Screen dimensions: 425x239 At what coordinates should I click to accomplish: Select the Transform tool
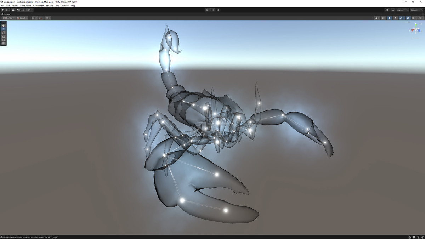(4, 43)
